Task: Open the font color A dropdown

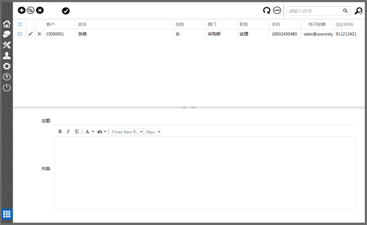Action: (x=90, y=131)
